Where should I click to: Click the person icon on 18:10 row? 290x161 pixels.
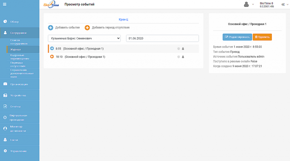[x=183, y=57]
